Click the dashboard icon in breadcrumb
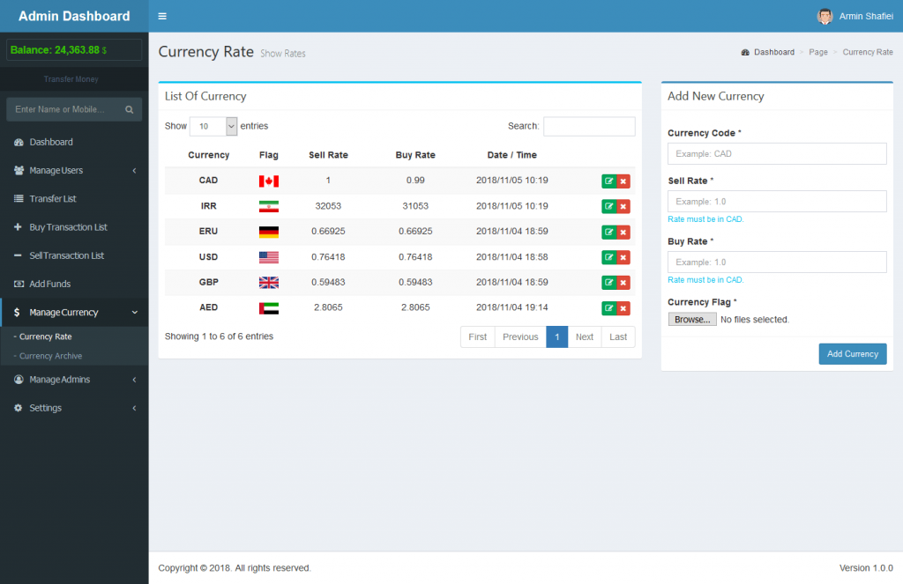Screen dimensions: 903x584 pos(745,52)
